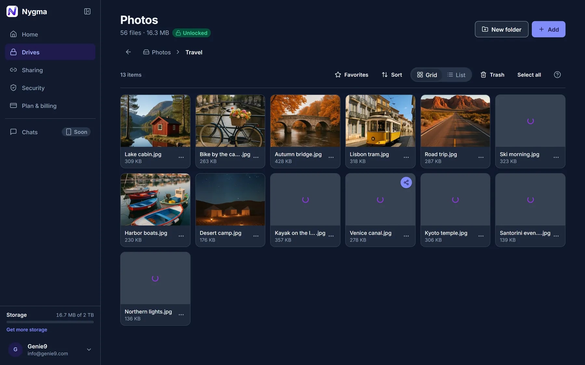Open the Trash
The image size is (585, 365).
tap(492, 75)
